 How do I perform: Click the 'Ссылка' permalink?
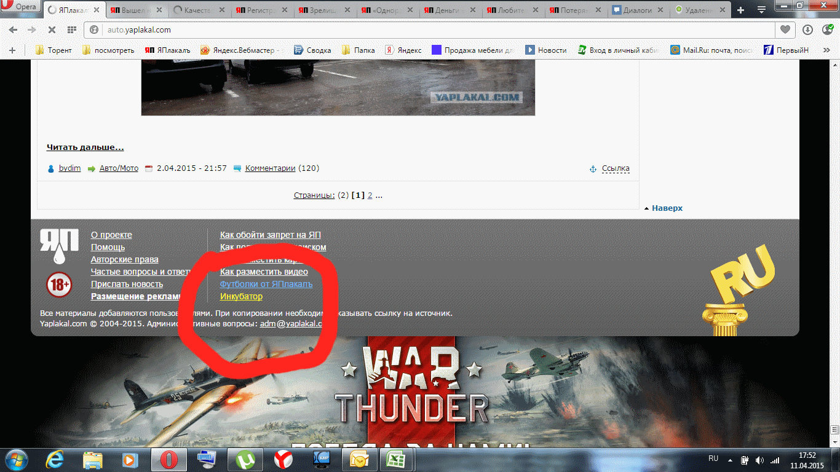616,168
